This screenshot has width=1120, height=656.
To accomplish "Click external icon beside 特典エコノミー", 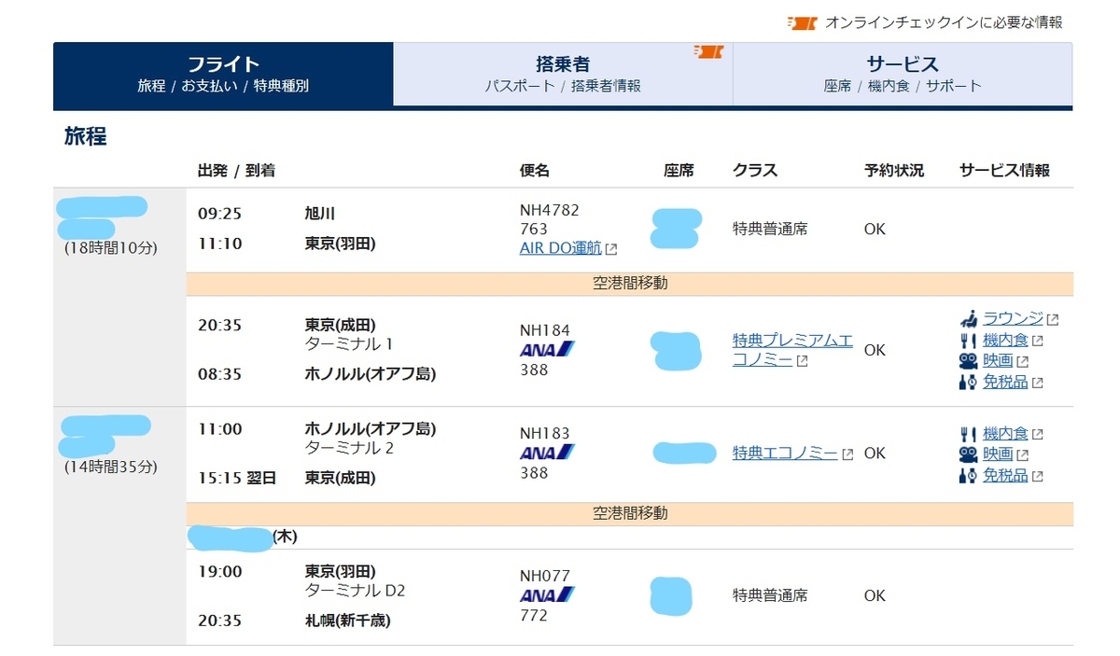I will click(847, 454).
